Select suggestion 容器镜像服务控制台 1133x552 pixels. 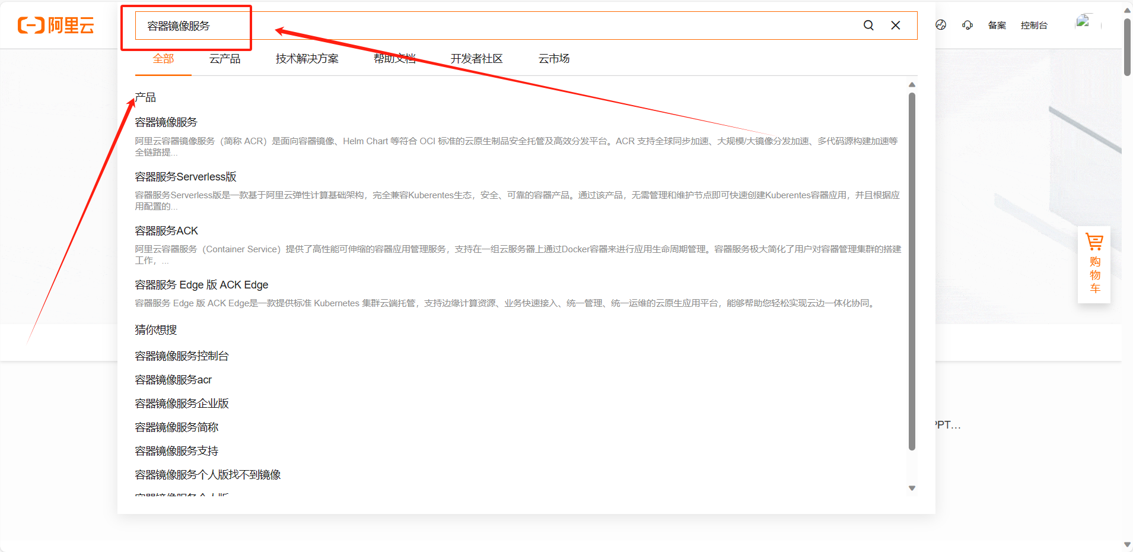[182, 356]
